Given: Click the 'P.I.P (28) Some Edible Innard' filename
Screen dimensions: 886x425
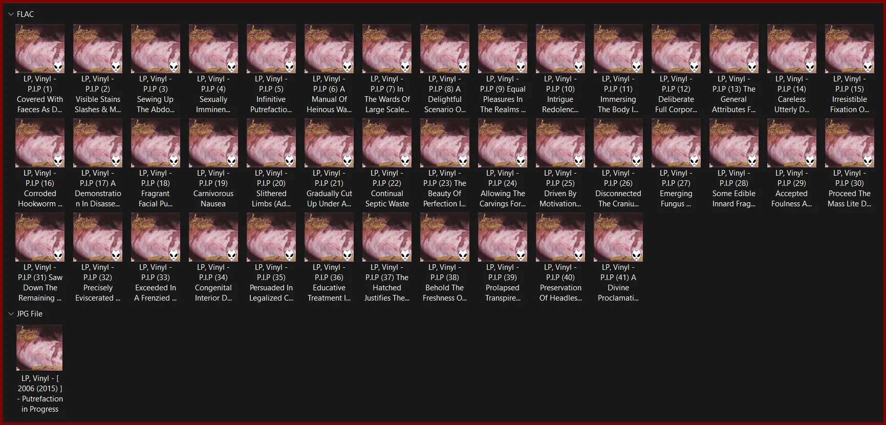Looking at the screenshot, I should coord(734,188).
